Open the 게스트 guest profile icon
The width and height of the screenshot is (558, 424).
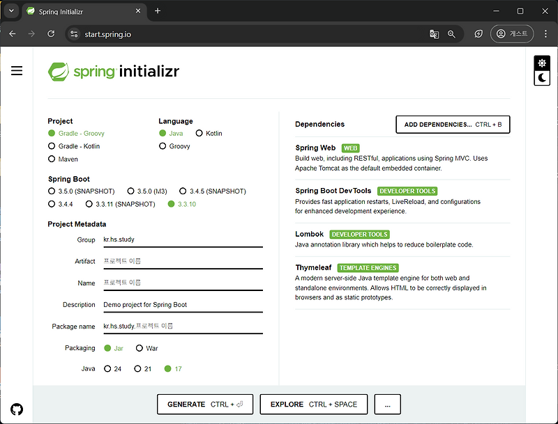[x=512, y=33]
